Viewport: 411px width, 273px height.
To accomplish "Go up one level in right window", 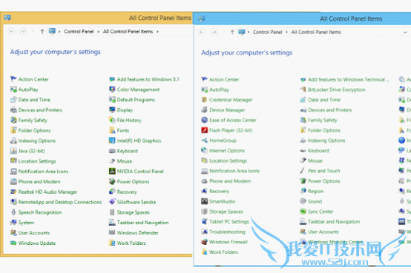I will (232, 32).
